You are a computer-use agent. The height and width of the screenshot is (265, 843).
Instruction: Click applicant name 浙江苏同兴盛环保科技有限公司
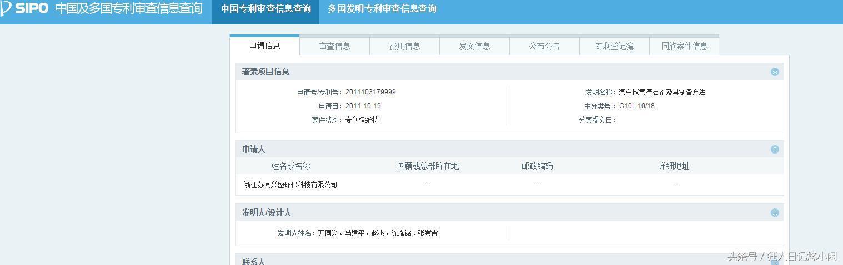click(290, 185)
